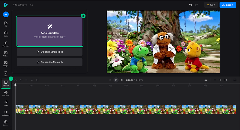Screen dimensions: 240x130
Task: Open timeline settings sliders icon
Action: pyautogui.click(x=206, y=80)
